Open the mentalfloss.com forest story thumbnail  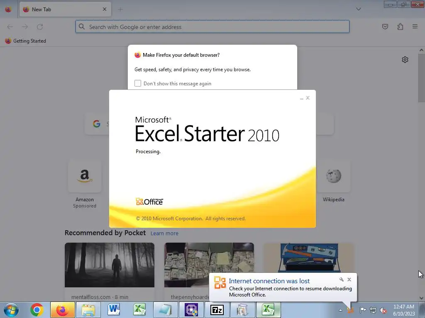110,265
